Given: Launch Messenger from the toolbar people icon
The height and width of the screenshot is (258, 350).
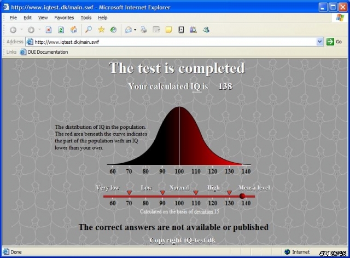Looking at the screenshot, I should click(x=206, y=30).
